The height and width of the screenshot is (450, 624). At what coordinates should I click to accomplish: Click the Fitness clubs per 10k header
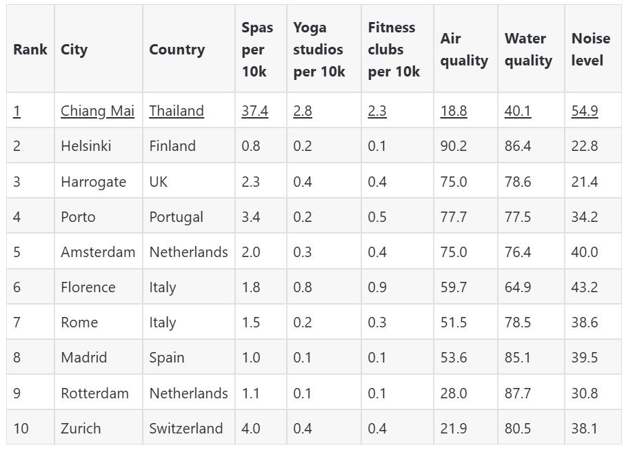click(394, 50)
